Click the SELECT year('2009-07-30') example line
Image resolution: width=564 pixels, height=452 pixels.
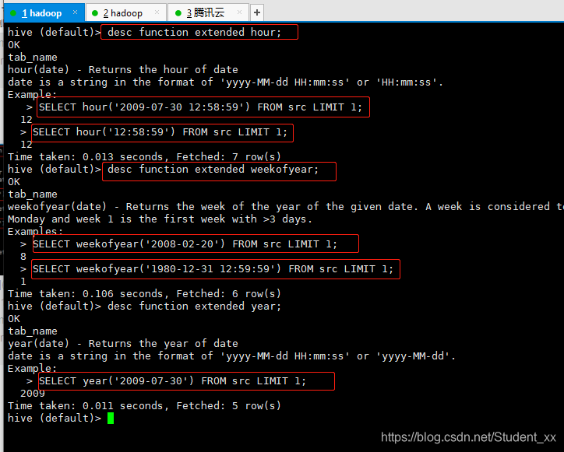click(172, 381)
